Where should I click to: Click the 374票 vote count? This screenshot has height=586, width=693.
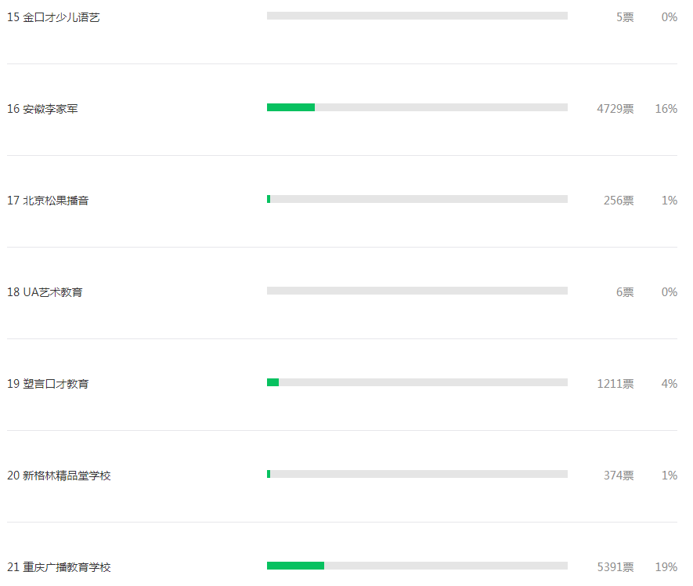(619, 476)
